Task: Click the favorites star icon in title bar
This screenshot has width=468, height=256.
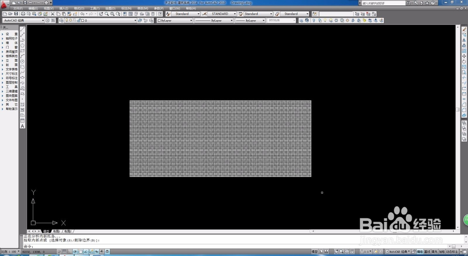Action: tap(427, 3)
